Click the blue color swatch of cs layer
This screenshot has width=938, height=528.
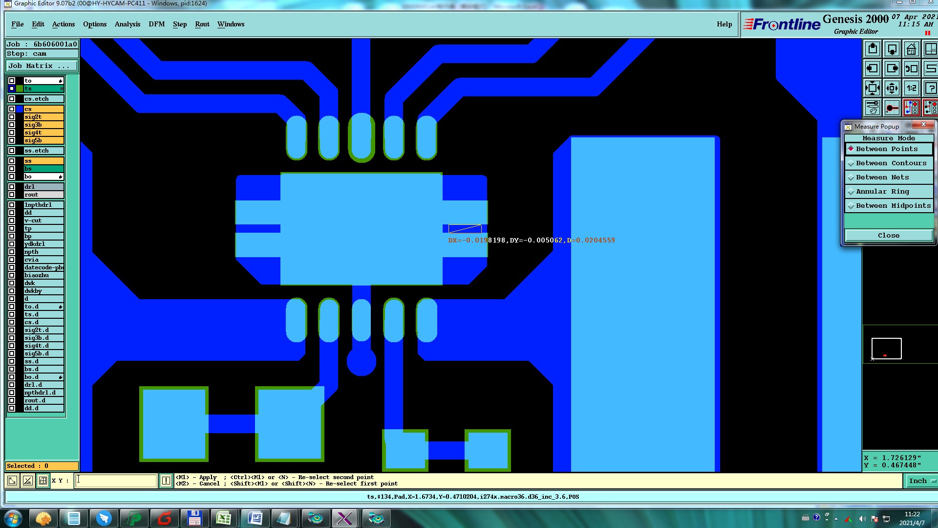[20, 109]
